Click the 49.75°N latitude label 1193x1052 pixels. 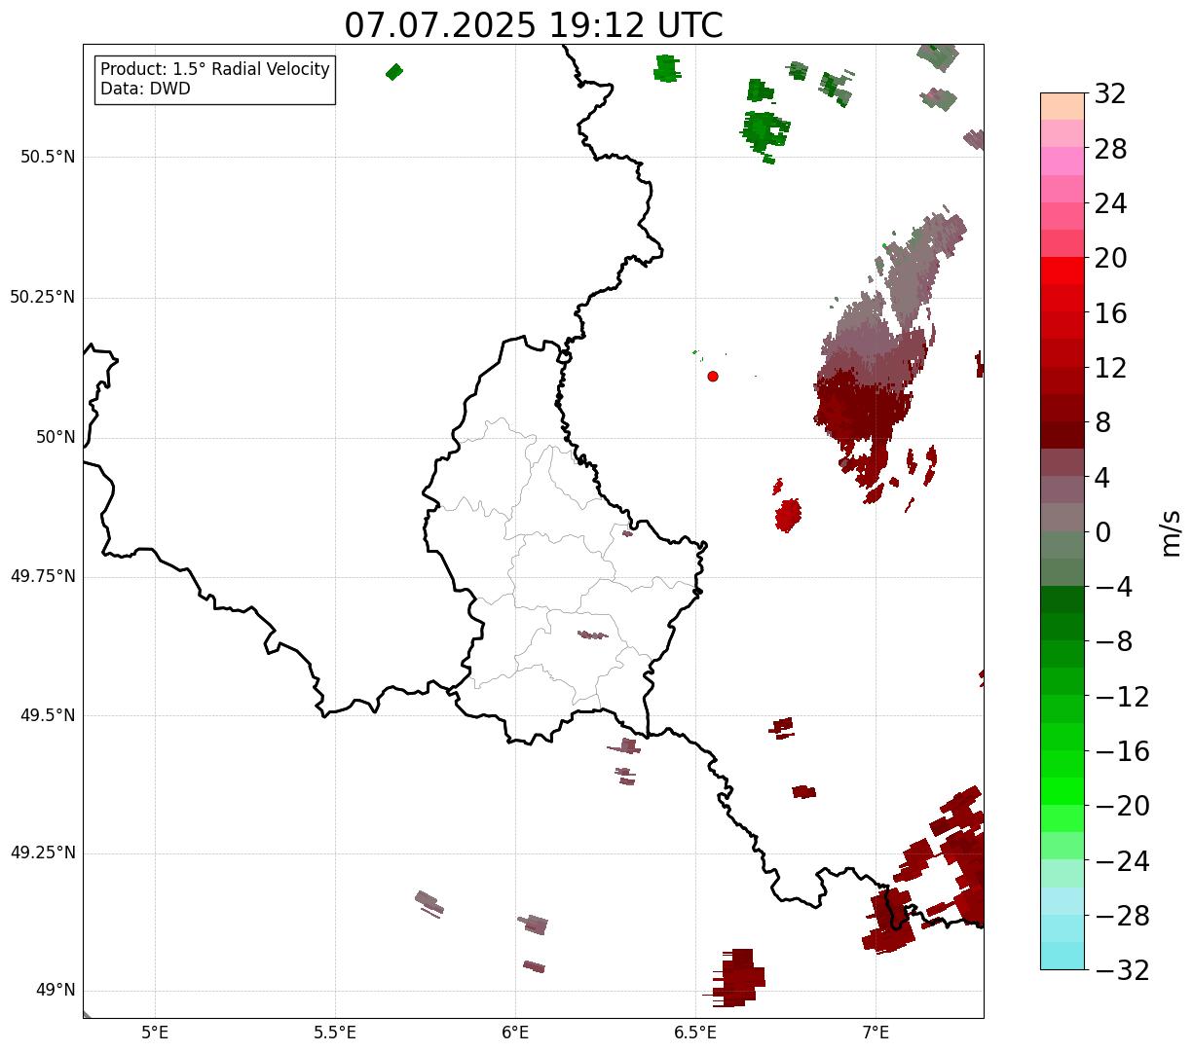pos(42,576)
